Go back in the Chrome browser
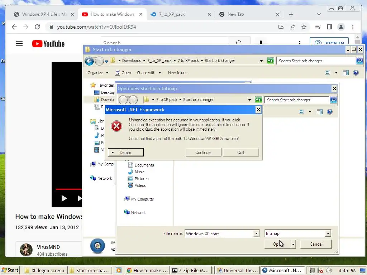This screenshot has height=275, width=367. pos(14,27)
